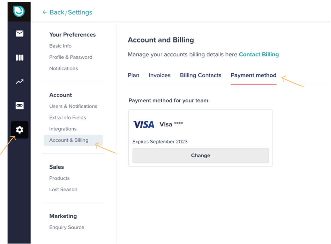The height and width of the screenshot is (244, 331).
Task: Open Enquiry Source under Marketing
Action: tap(67, 227)
